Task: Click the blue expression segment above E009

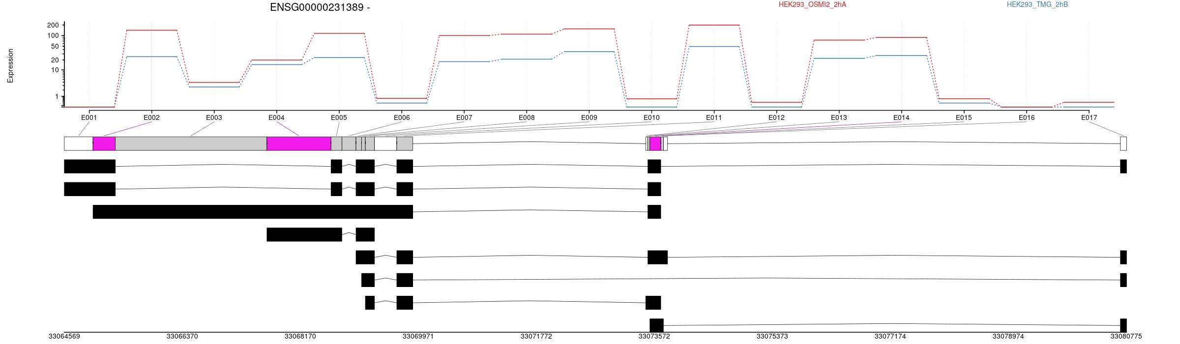Action: point(589,52)
